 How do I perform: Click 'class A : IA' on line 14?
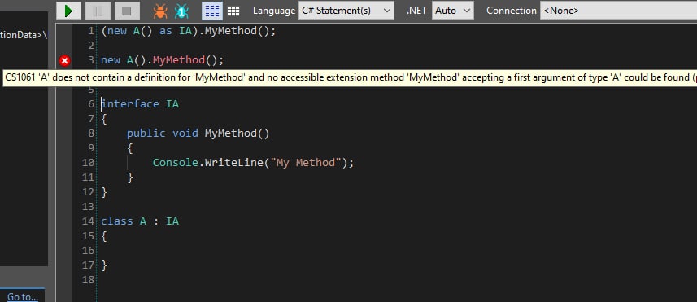pos(140,221)
